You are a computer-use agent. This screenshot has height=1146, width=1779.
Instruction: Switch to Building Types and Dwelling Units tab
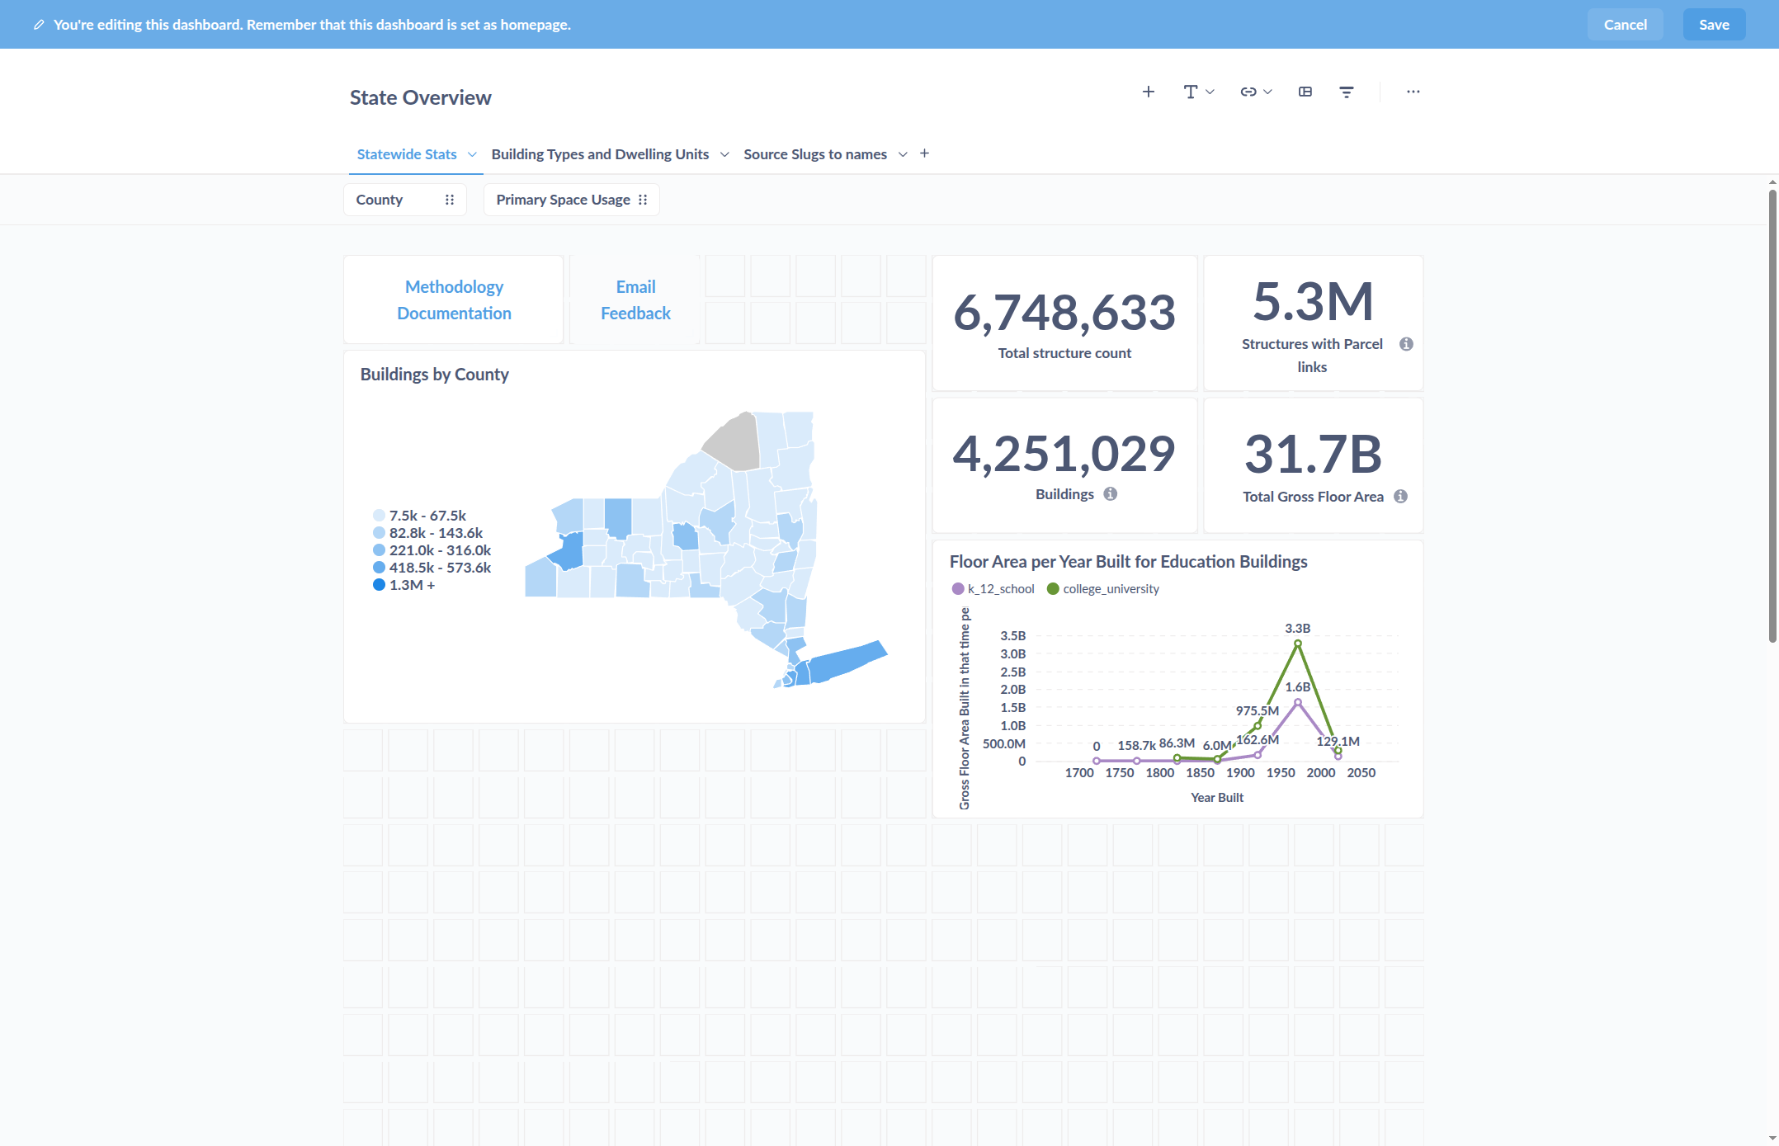[600, 154]
